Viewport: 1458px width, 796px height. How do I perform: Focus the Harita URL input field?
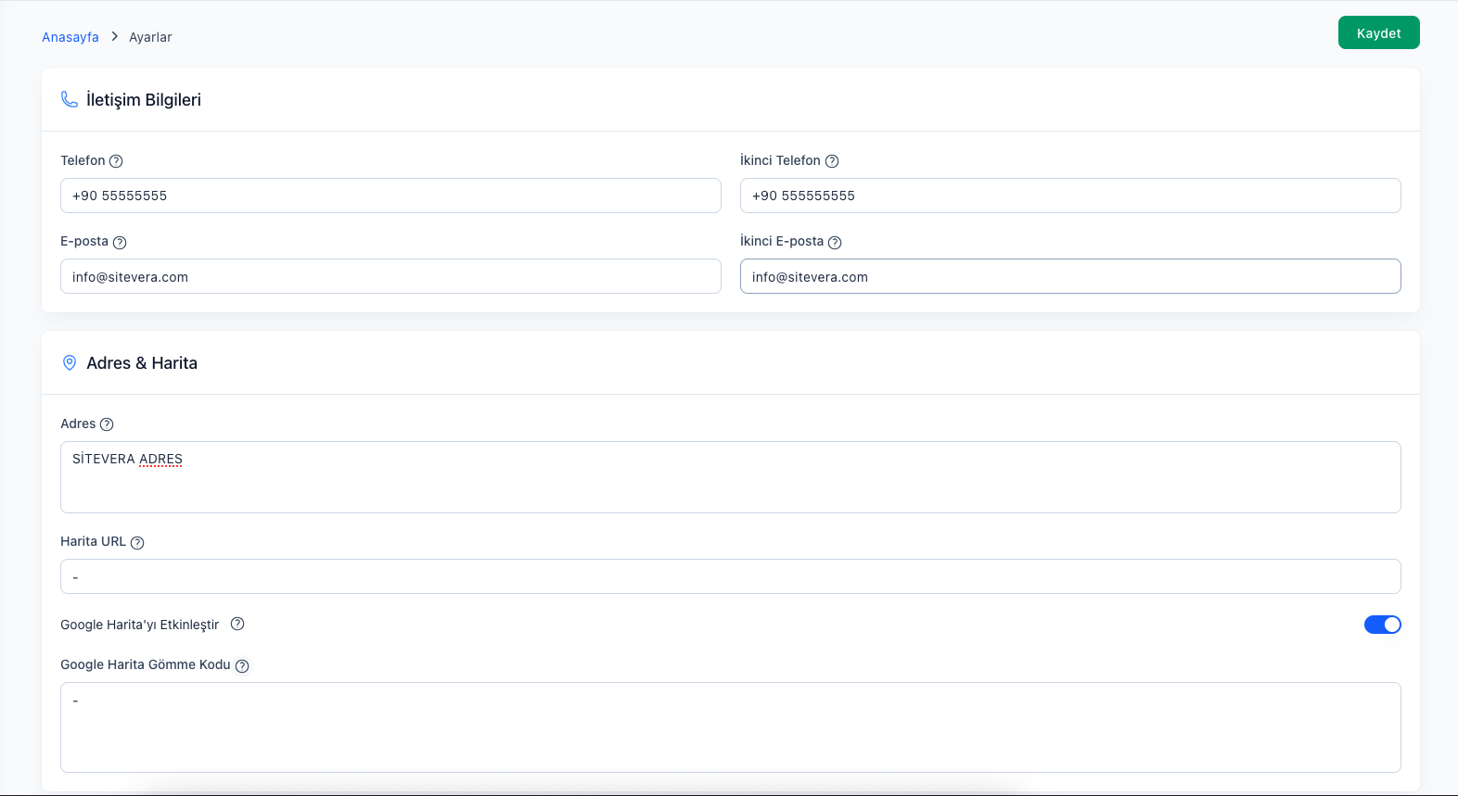tap(730, 576)
